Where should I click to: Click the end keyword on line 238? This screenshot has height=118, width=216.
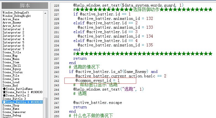(72, 63)
